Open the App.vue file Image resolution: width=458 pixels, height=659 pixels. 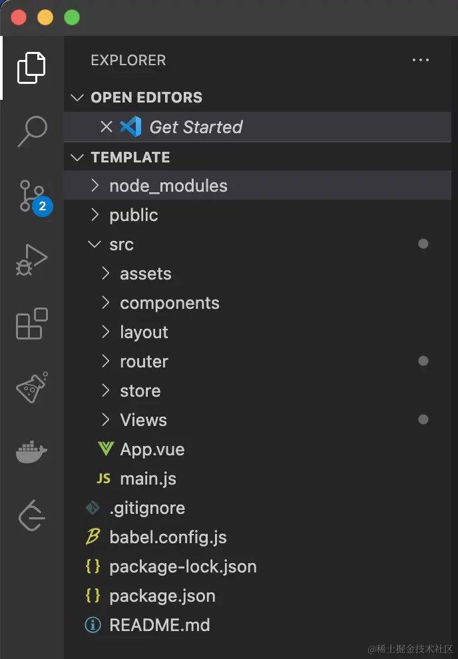[152, 449]
